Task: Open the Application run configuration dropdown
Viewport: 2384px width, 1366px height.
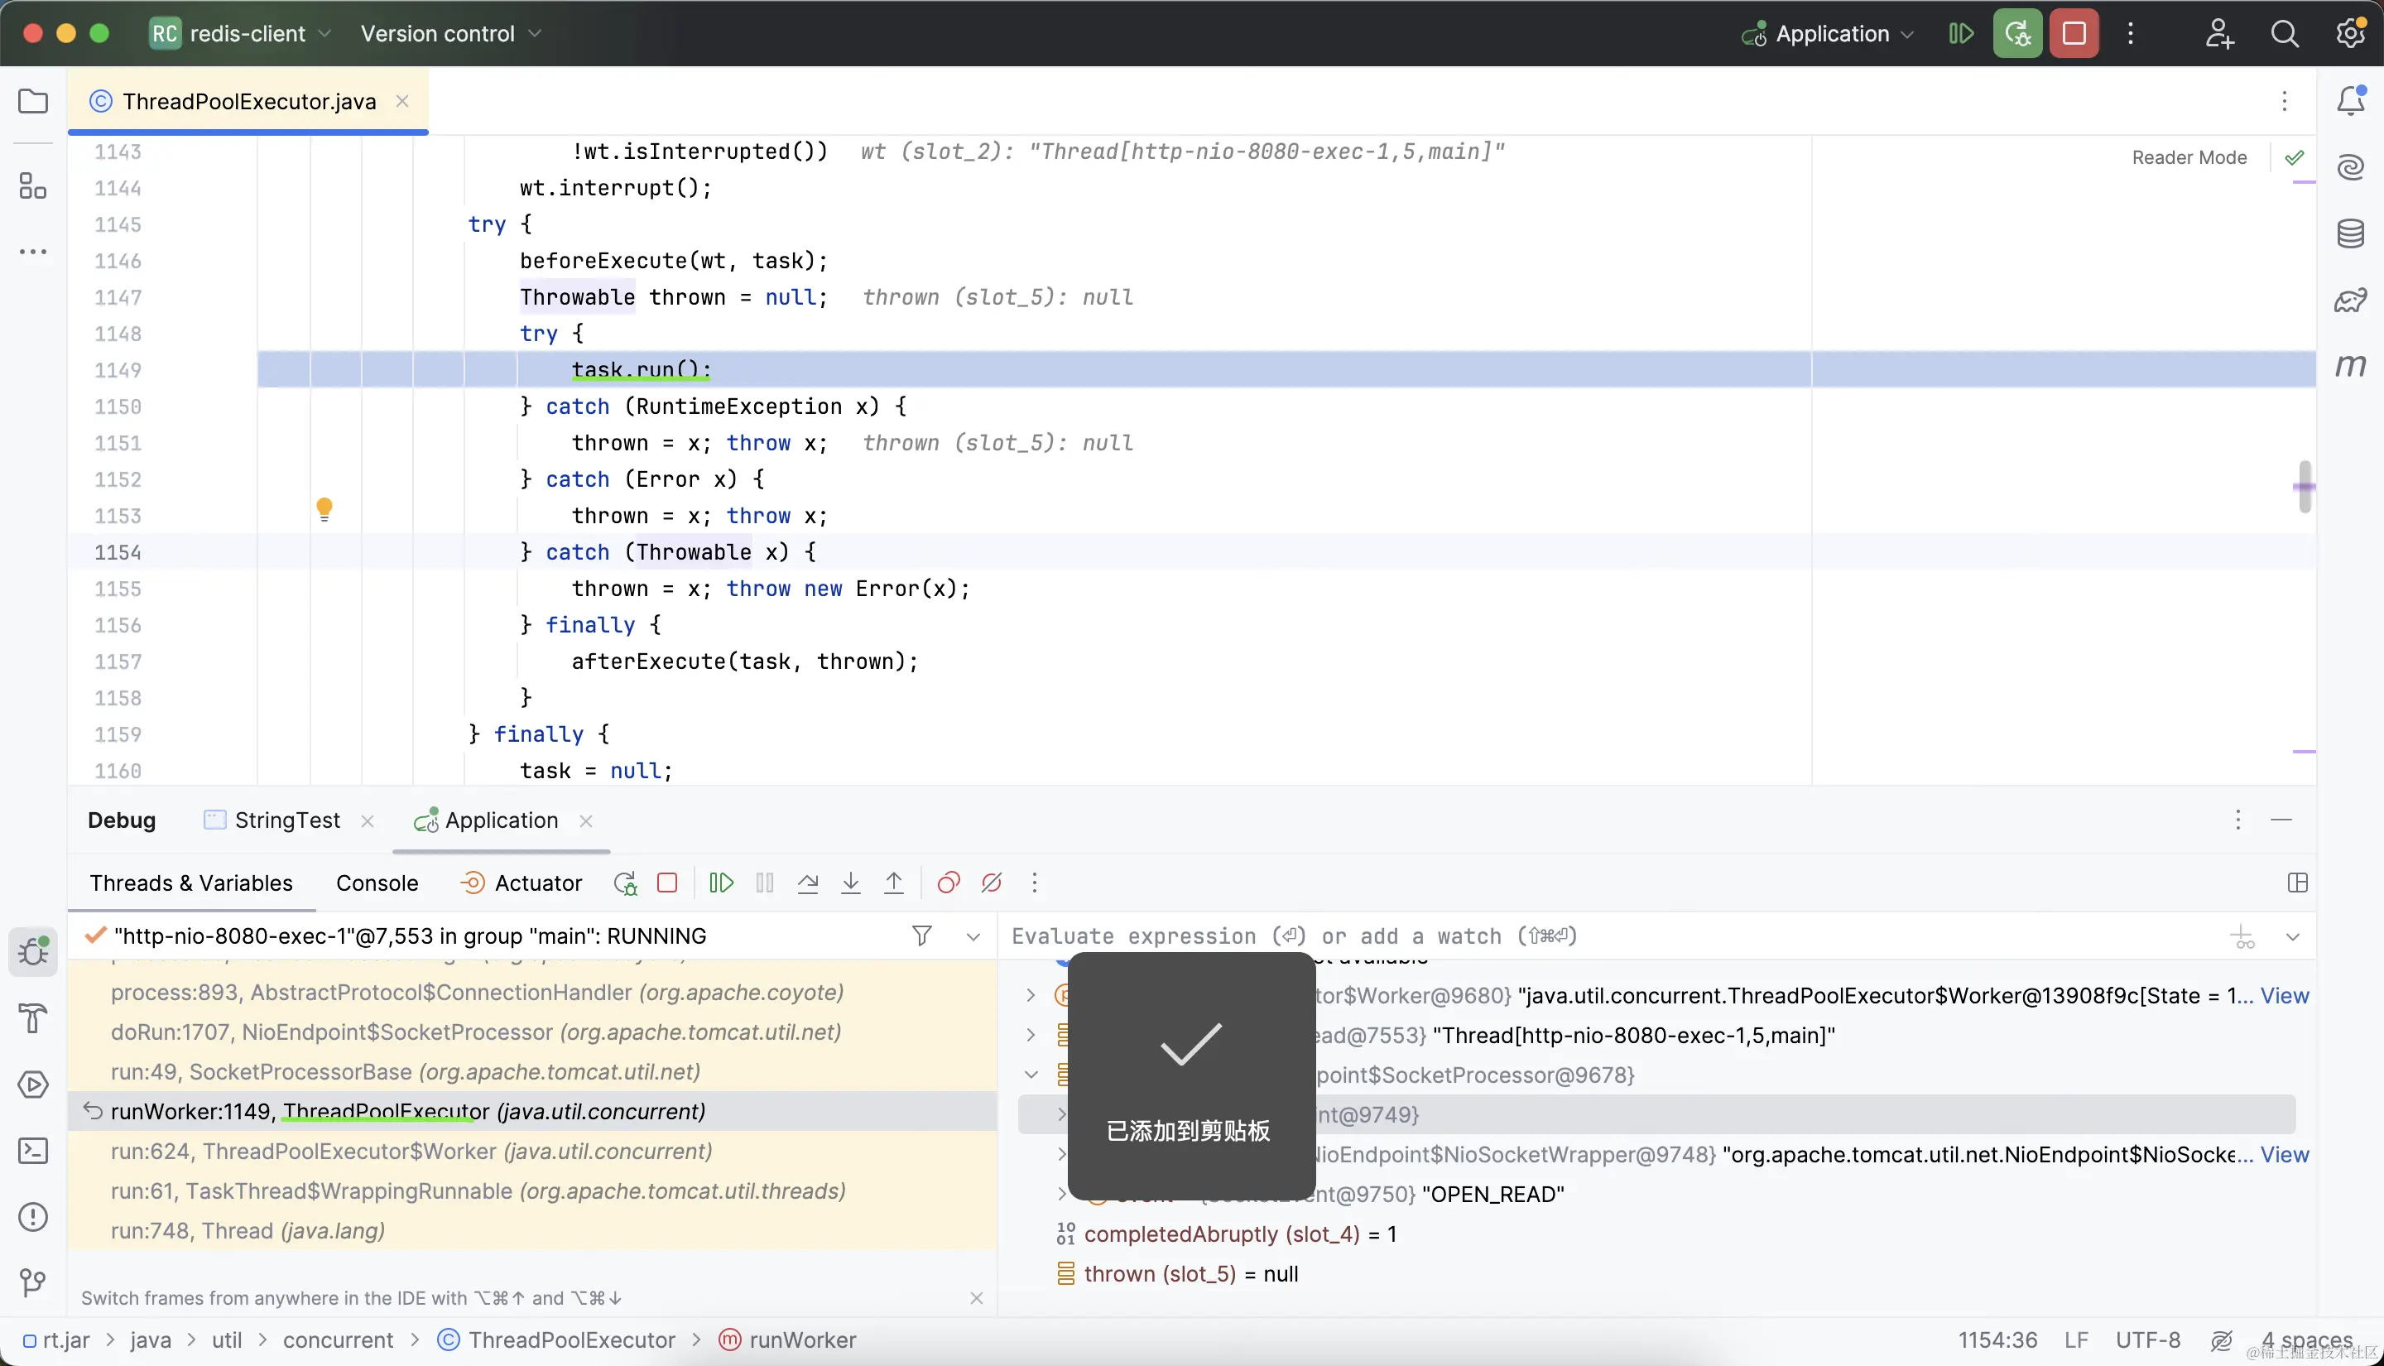Action: point(1831,34)
